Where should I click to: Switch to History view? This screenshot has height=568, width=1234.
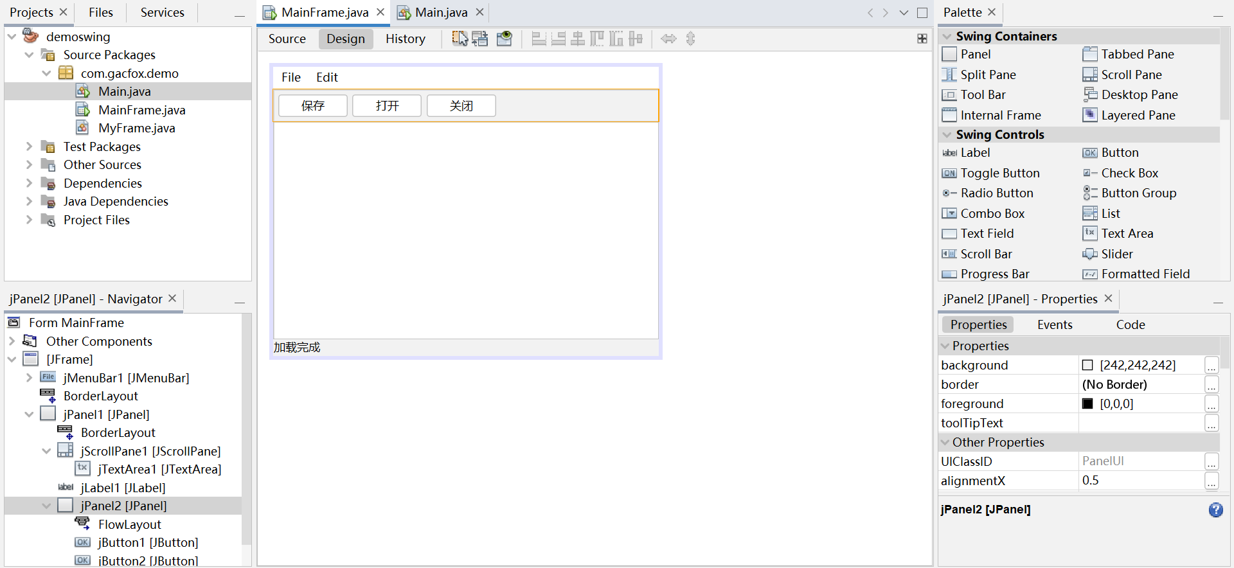406,39
